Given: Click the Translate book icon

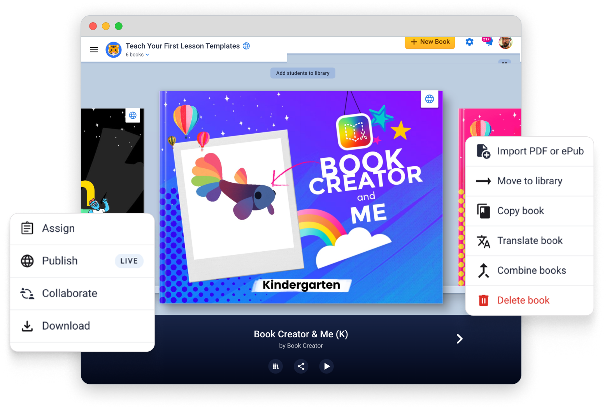Looking at the screenshot, I should tap(483, 242).
